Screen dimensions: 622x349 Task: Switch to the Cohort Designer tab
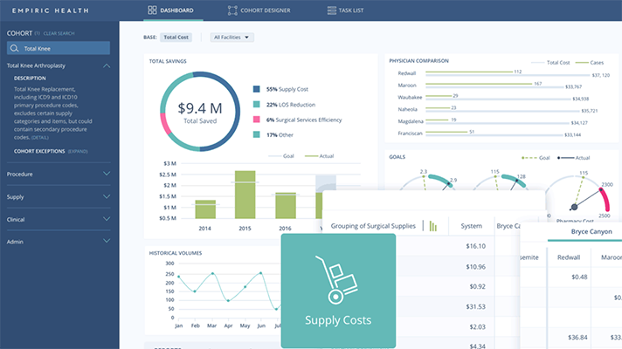click(264, 11)
